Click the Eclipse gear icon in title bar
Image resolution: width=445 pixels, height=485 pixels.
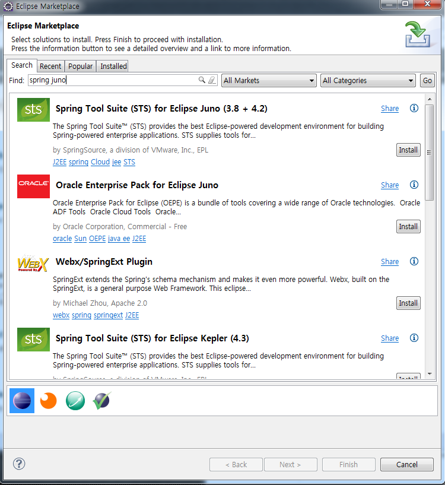[8, 6]
